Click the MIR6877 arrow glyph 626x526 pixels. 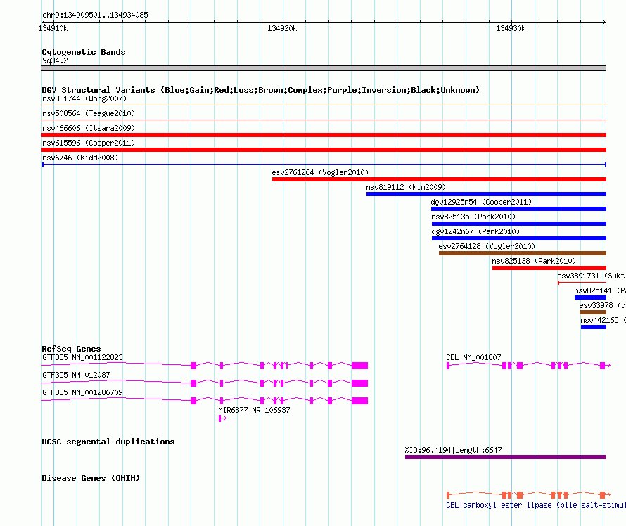(x=222, y=418)
